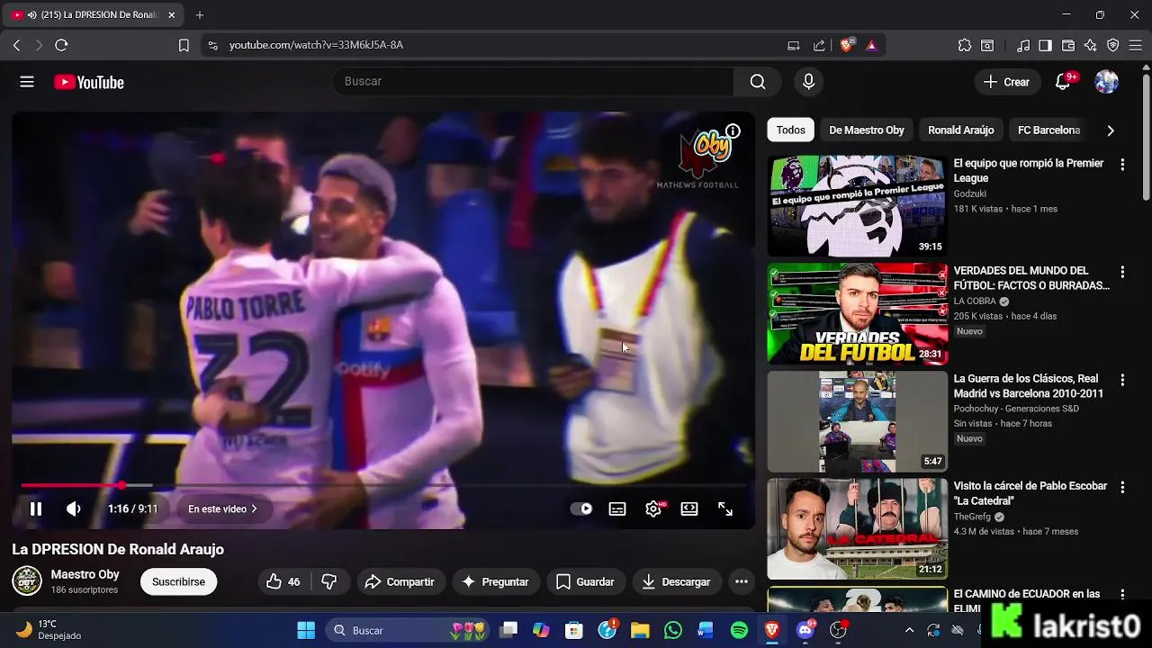Open the Brave Shields lion icon
This screenshot has height=648, width=1152.
click(x=846, y=45)
